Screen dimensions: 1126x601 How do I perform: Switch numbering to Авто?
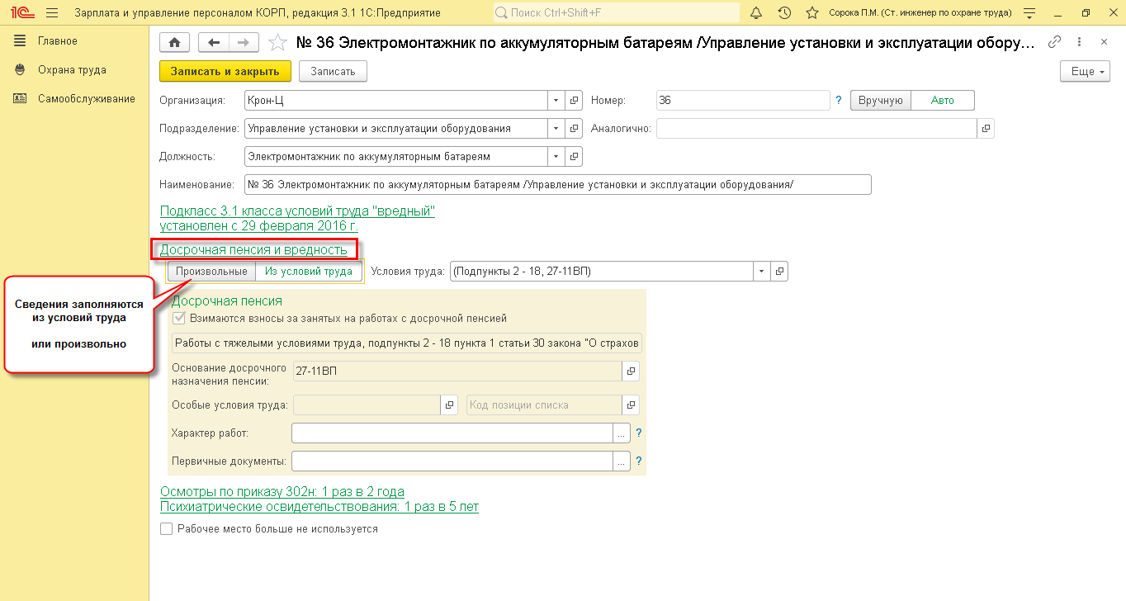943,100
